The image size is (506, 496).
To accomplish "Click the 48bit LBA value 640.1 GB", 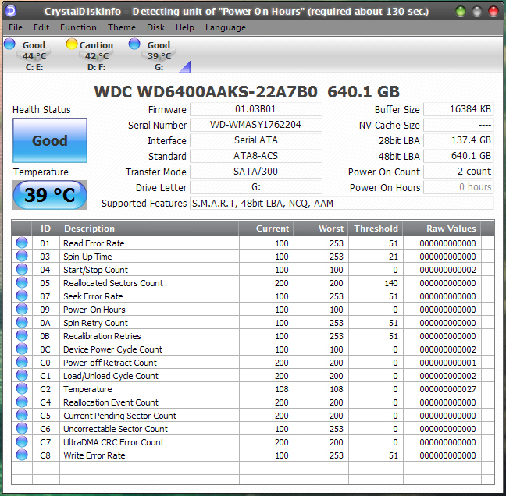I will 458,156.
